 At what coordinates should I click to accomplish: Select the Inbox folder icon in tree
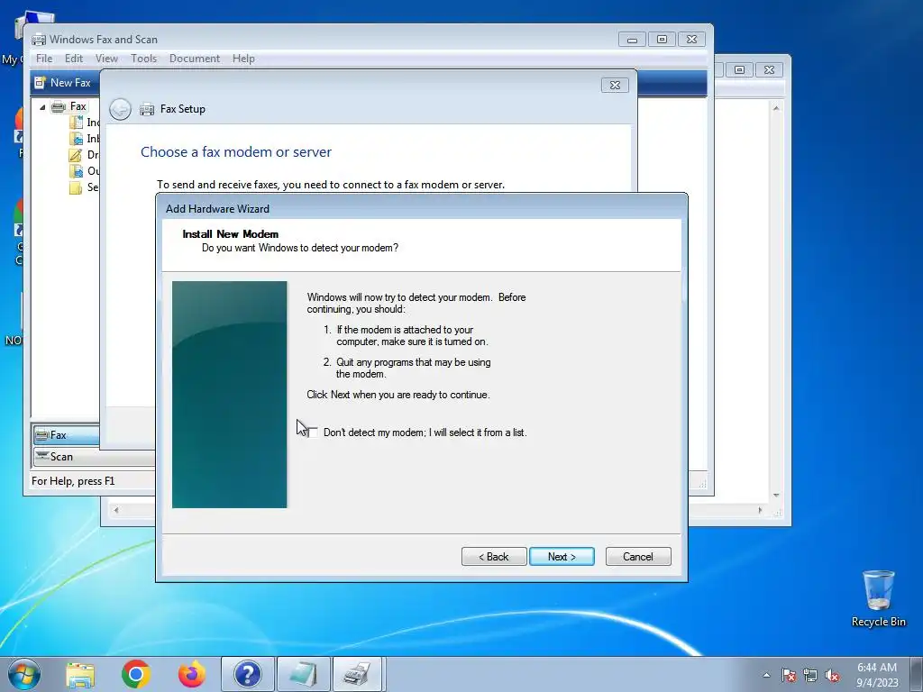click(x=76, y=139)
